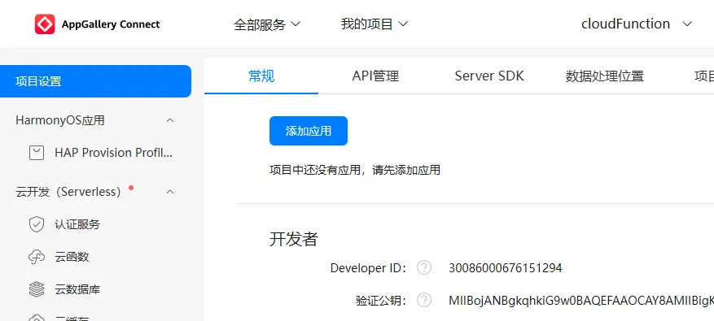Open the 我的项目 dropdown menu
This screenshot has height=321, width=714.
click(374, 24)
